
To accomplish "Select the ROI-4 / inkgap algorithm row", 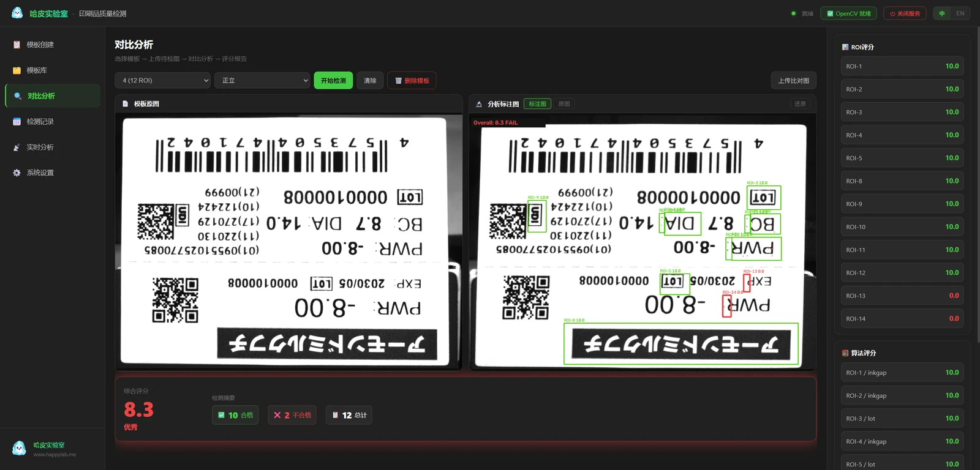I will tap(902, 441).
